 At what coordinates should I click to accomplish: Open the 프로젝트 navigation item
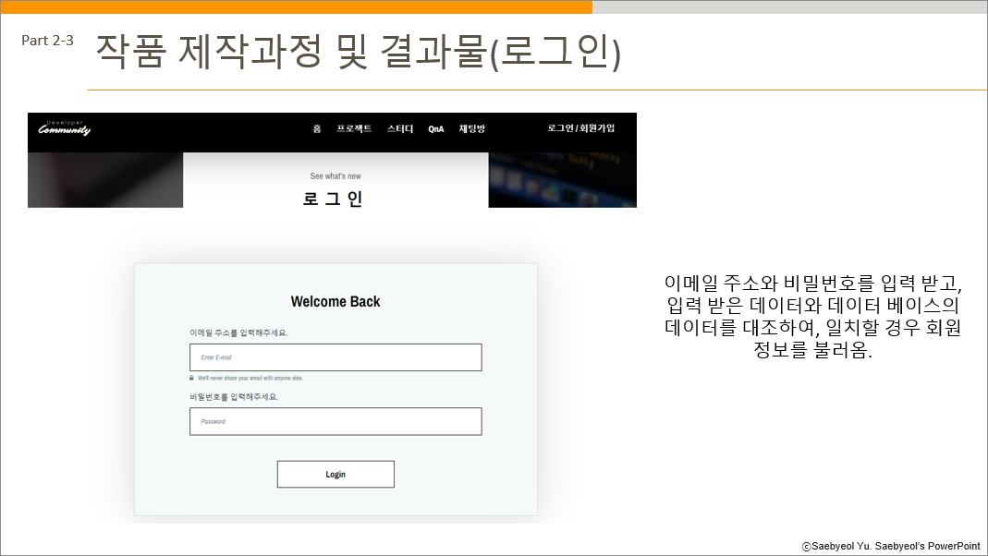[x=353, y=129]
